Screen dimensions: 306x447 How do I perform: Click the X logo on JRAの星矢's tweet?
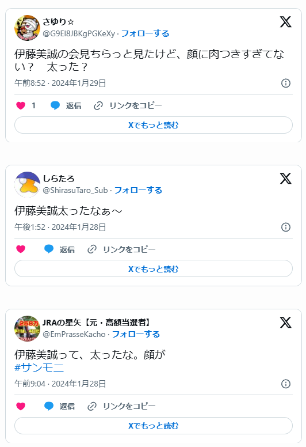pos(285,323)
